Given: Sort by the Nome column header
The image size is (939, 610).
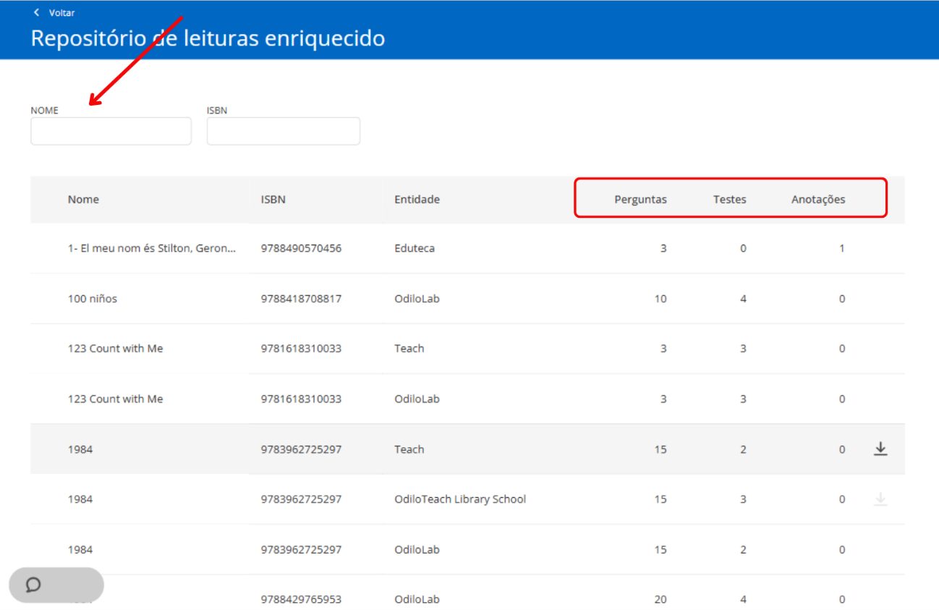Looking at the screenshot, I should 83,200.
